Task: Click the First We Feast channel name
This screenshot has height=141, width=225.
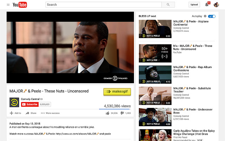Action: pos(180,137)
